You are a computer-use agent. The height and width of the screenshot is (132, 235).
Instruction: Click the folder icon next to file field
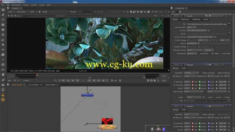point(229,24)
